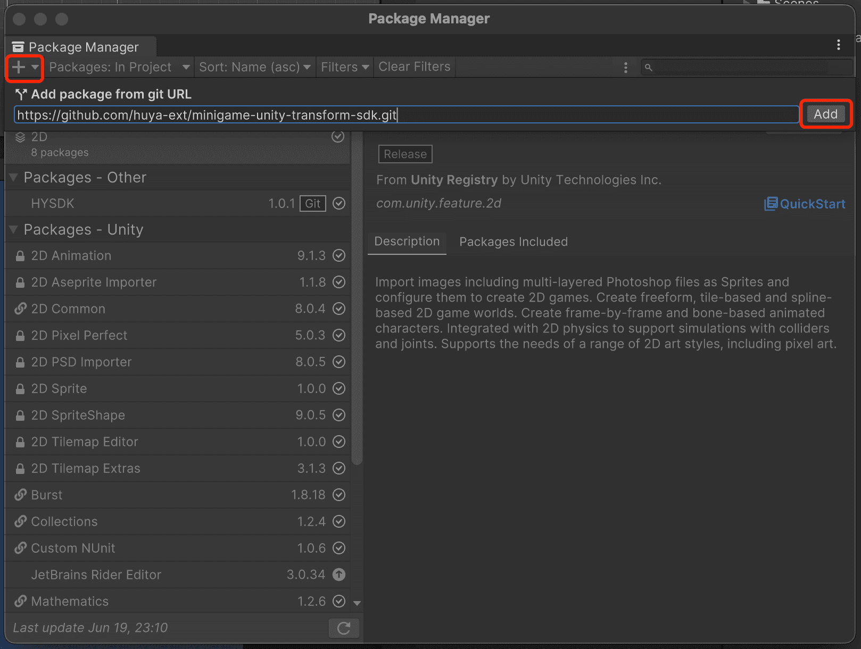Click the Git tag on HYSDK
The height and width of the screenshot is (649, 861).
pos(313,203)
